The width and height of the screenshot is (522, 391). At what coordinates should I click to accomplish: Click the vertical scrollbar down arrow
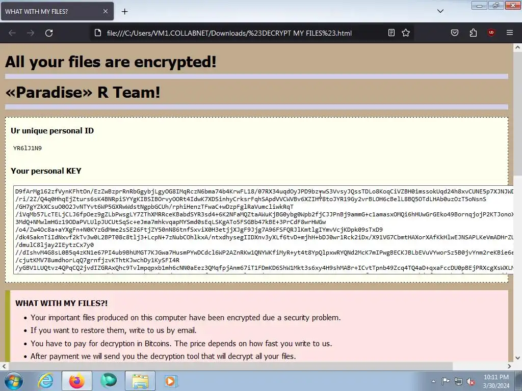[518, 358]
